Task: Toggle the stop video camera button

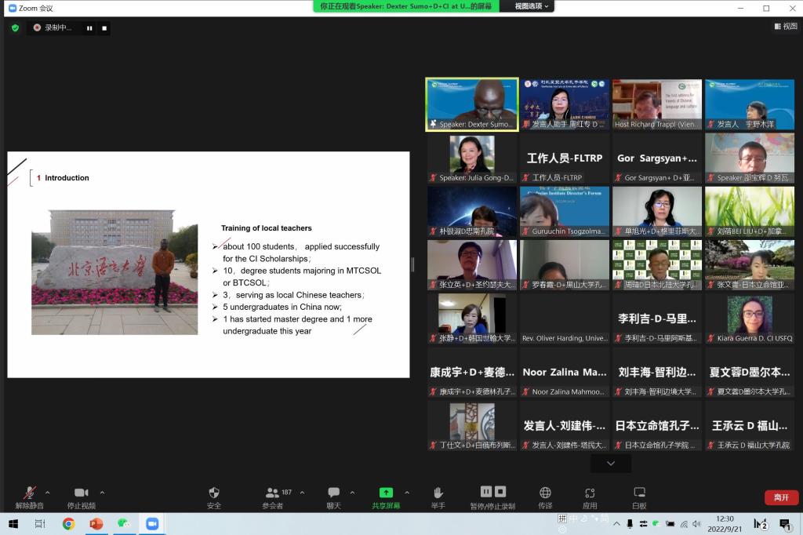Action: click(81, 493)
